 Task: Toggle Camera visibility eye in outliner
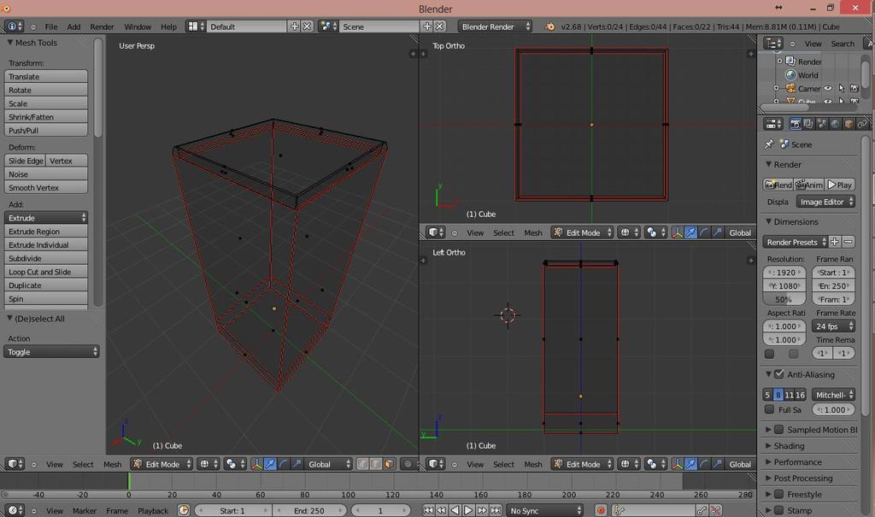pos(828,88)
